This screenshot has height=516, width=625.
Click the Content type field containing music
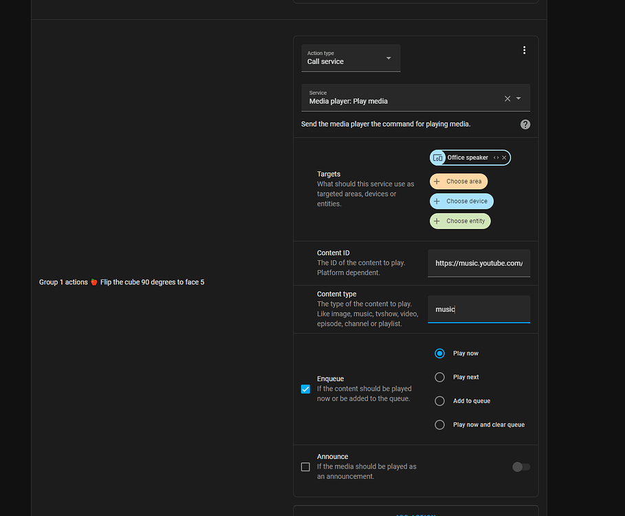click(x=479, y=309)
